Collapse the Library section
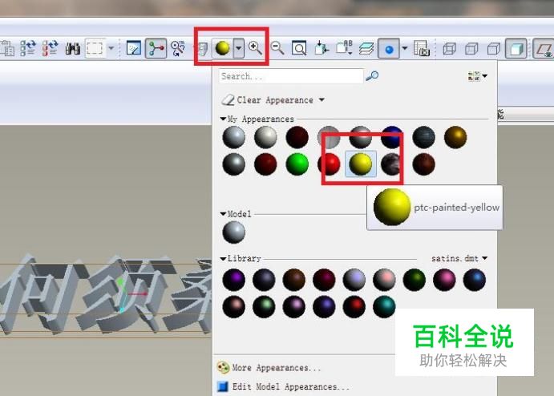Screen dimensions: 554x396 223,259
